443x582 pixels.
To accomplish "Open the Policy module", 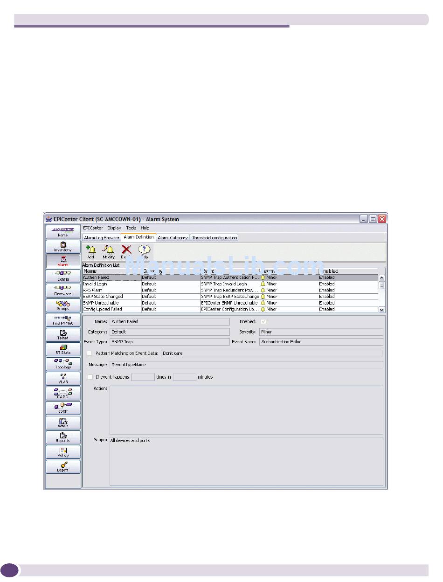I will point(63,452).
